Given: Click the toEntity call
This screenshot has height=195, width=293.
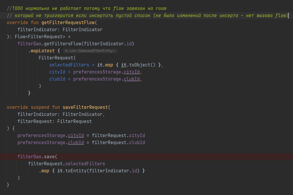Looking at the screenshot, I should (76, 171).
